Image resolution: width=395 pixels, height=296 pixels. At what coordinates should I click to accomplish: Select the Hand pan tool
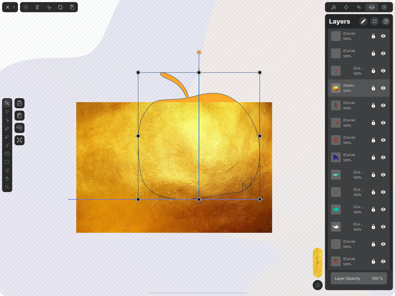coord(7,179)
